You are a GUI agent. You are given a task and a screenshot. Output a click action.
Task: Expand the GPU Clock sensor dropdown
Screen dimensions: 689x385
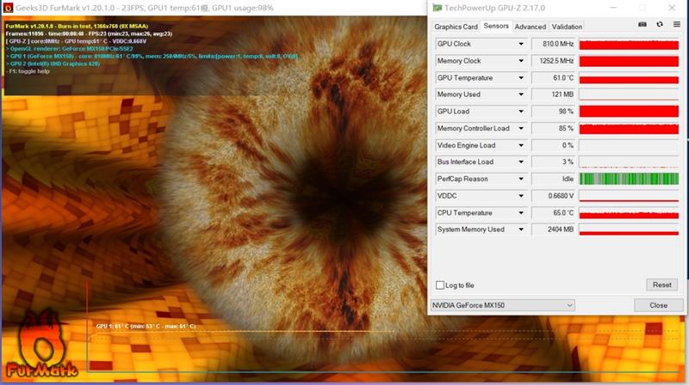520,44
